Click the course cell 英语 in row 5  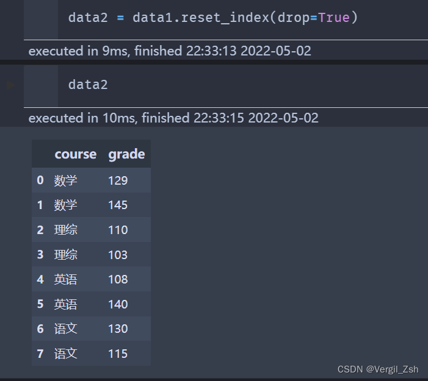[65, 304]
